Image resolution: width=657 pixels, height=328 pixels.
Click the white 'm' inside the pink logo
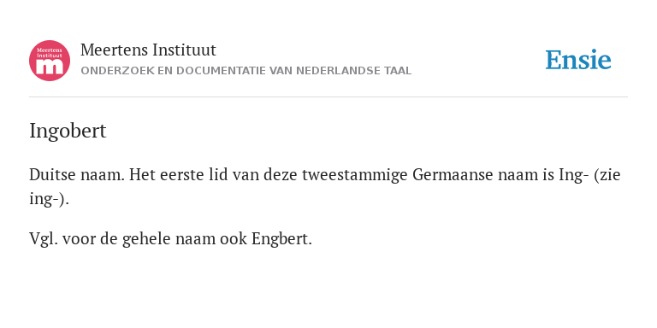tap(50, 67)
